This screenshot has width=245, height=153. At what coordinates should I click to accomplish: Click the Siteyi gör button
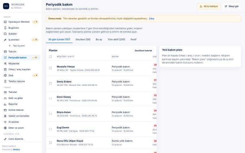pyautogui.click(x=232, y=7)
